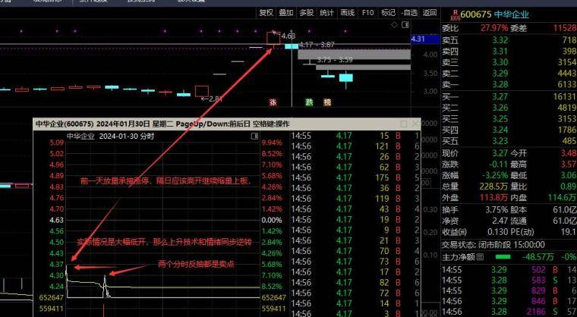Select the 买三 row price 3.25

pyautogui.click(x=500, y=119)
